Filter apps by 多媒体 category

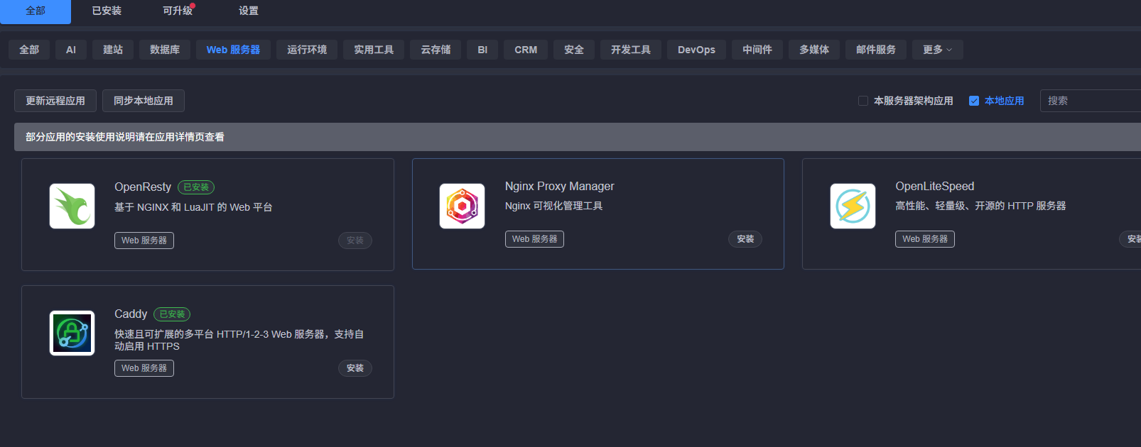(814, 50)
